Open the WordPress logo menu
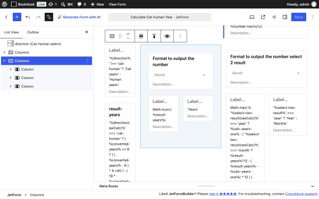This screenshot has width=319, height=199. 4,4
